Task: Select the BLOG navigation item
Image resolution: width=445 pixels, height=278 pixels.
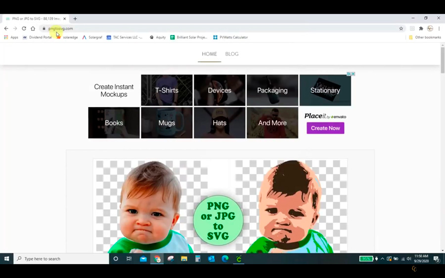Action: coord(232,54)
